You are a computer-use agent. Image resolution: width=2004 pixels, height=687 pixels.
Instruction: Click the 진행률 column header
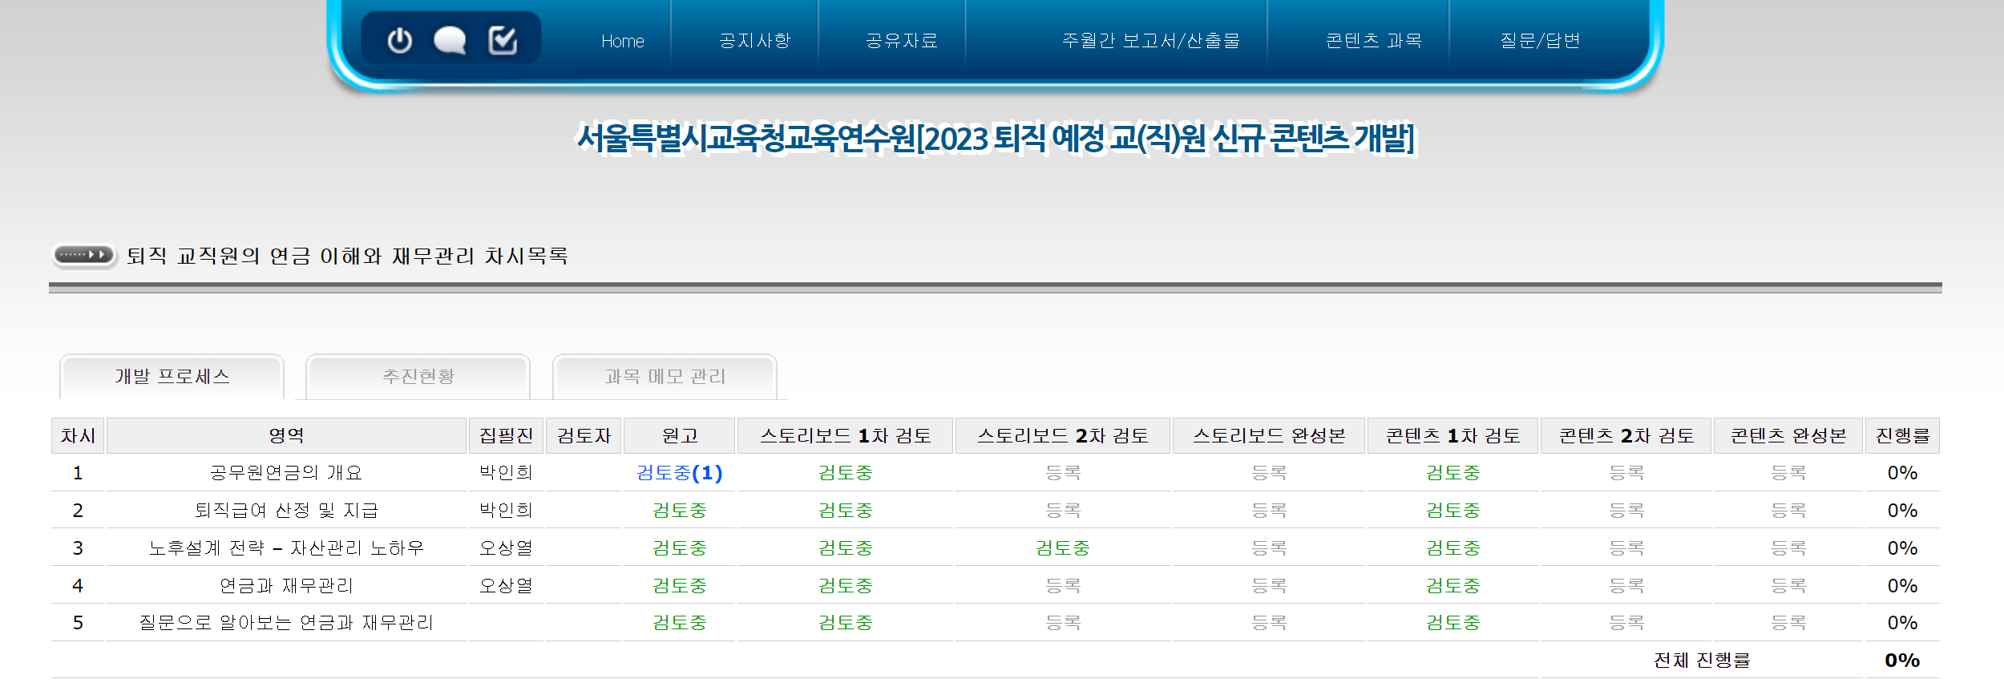[x=1902, y=435]
